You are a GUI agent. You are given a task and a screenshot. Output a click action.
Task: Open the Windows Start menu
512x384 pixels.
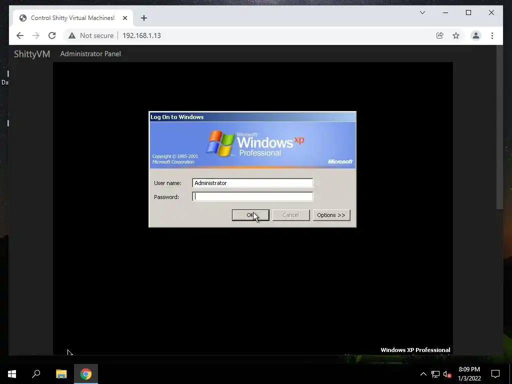[12, 374]
